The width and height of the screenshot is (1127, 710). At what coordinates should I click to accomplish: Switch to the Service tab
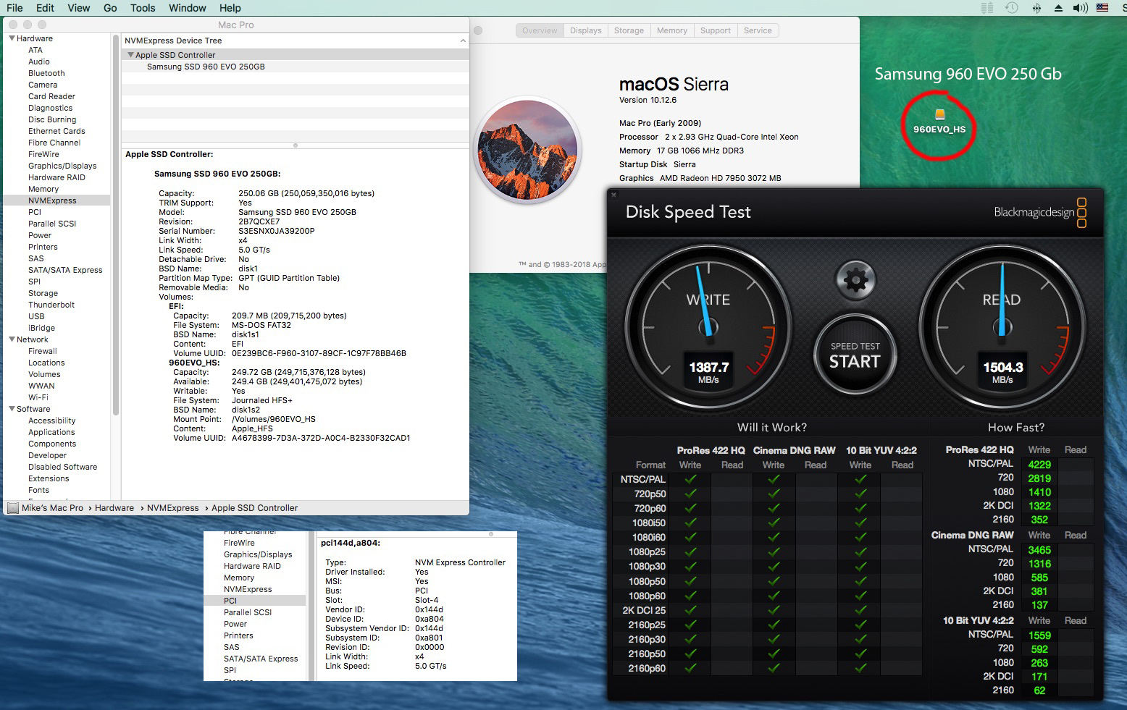(x=758, y=30)
